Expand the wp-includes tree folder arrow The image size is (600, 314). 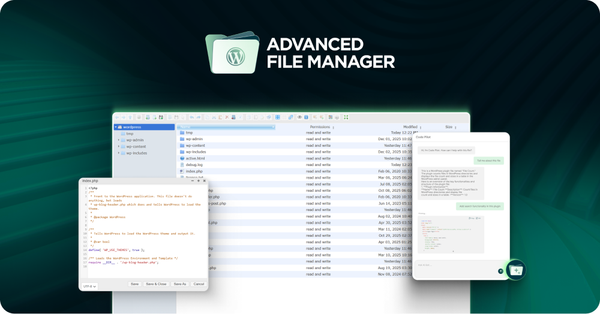[119, 153]
